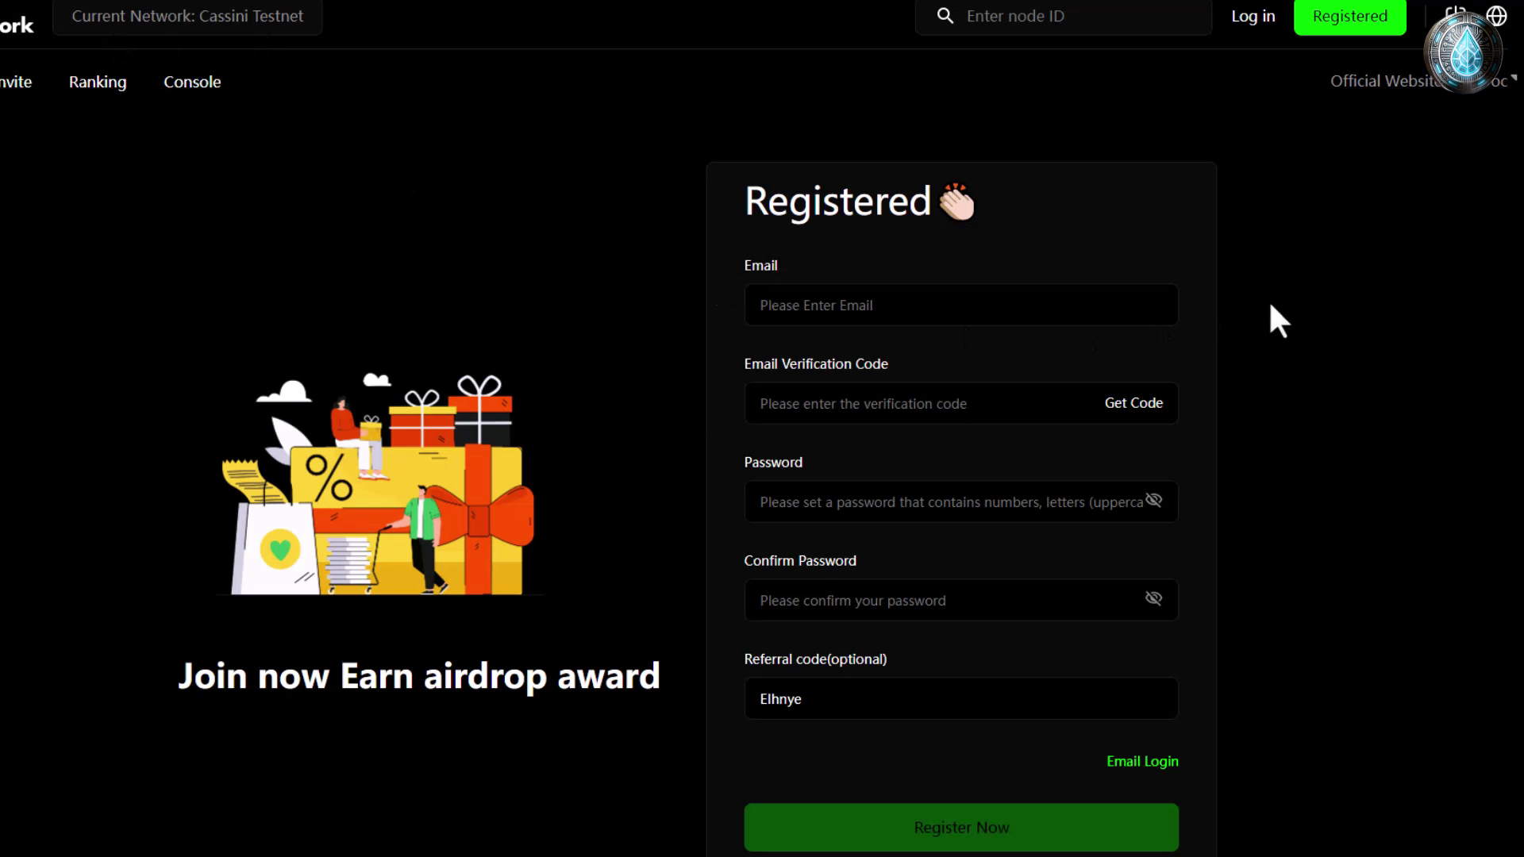Open the language globe icon
Viewport: 1524px width, 857px height.
[x=1496, y=16]
